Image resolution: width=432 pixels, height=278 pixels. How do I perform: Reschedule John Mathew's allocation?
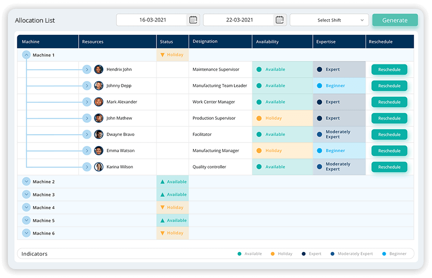(389, 118)
